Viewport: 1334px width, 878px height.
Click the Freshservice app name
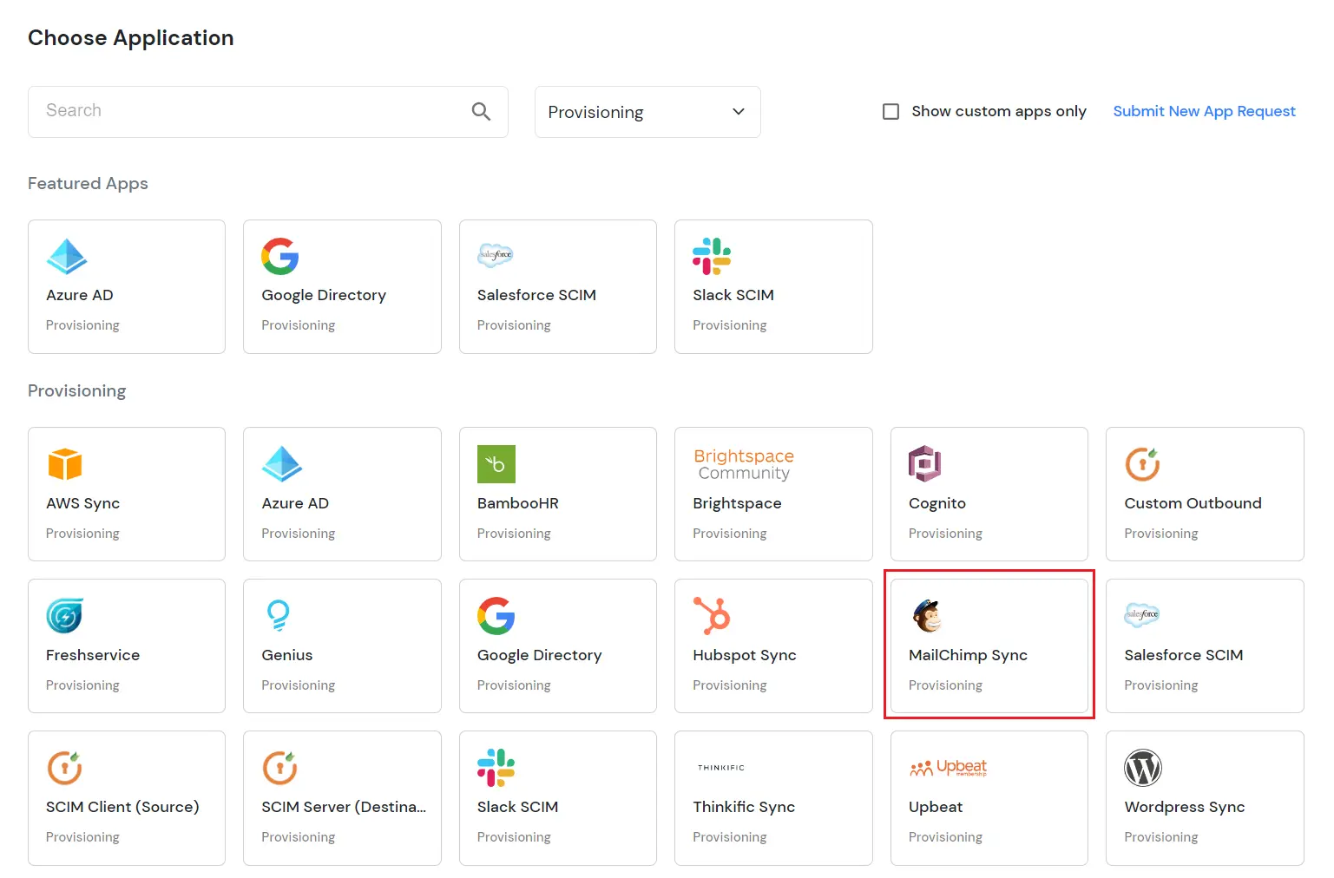coord(93,655)
